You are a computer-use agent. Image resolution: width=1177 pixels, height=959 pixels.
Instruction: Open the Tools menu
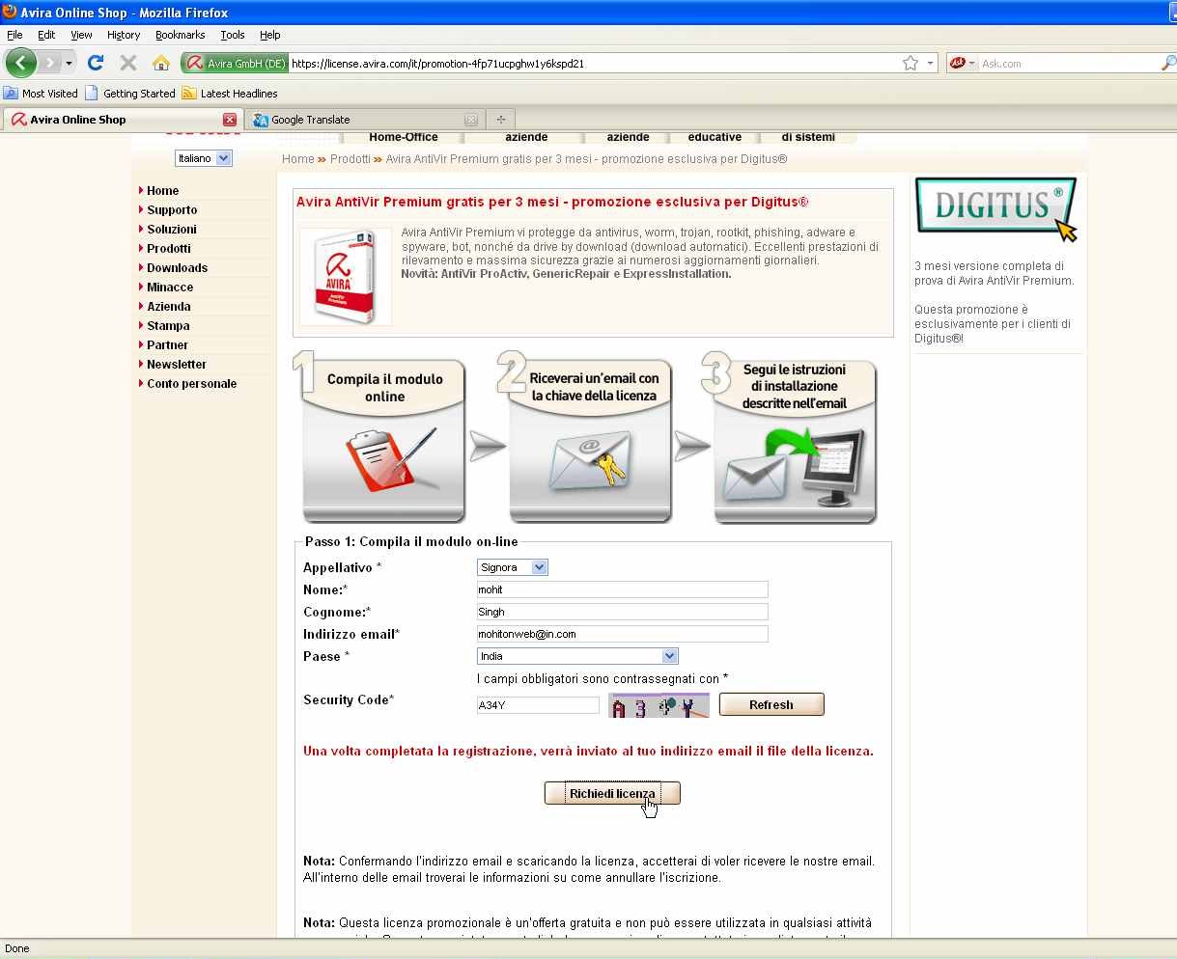point(233,35)
